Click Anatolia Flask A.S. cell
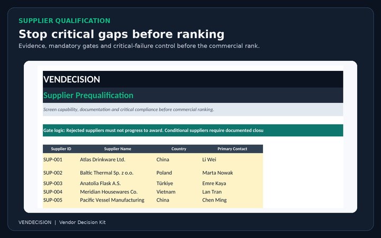Viewport: 381px width, 238px height. point(101,184)
